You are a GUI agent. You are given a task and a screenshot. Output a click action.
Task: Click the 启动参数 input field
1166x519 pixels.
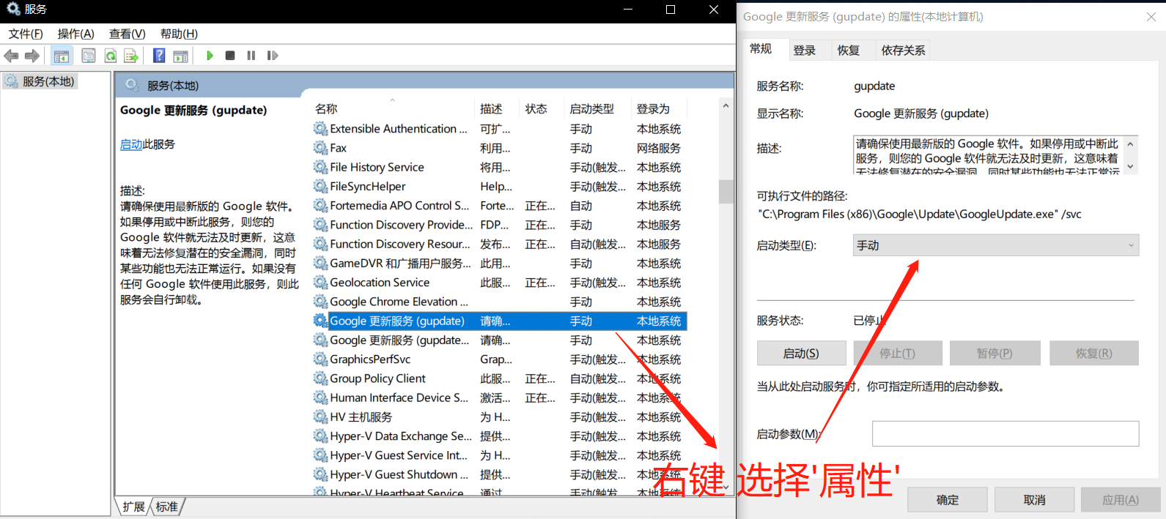coord(1005,433)
